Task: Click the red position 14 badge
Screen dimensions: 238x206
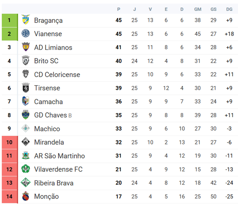Action: pos(10,196)
